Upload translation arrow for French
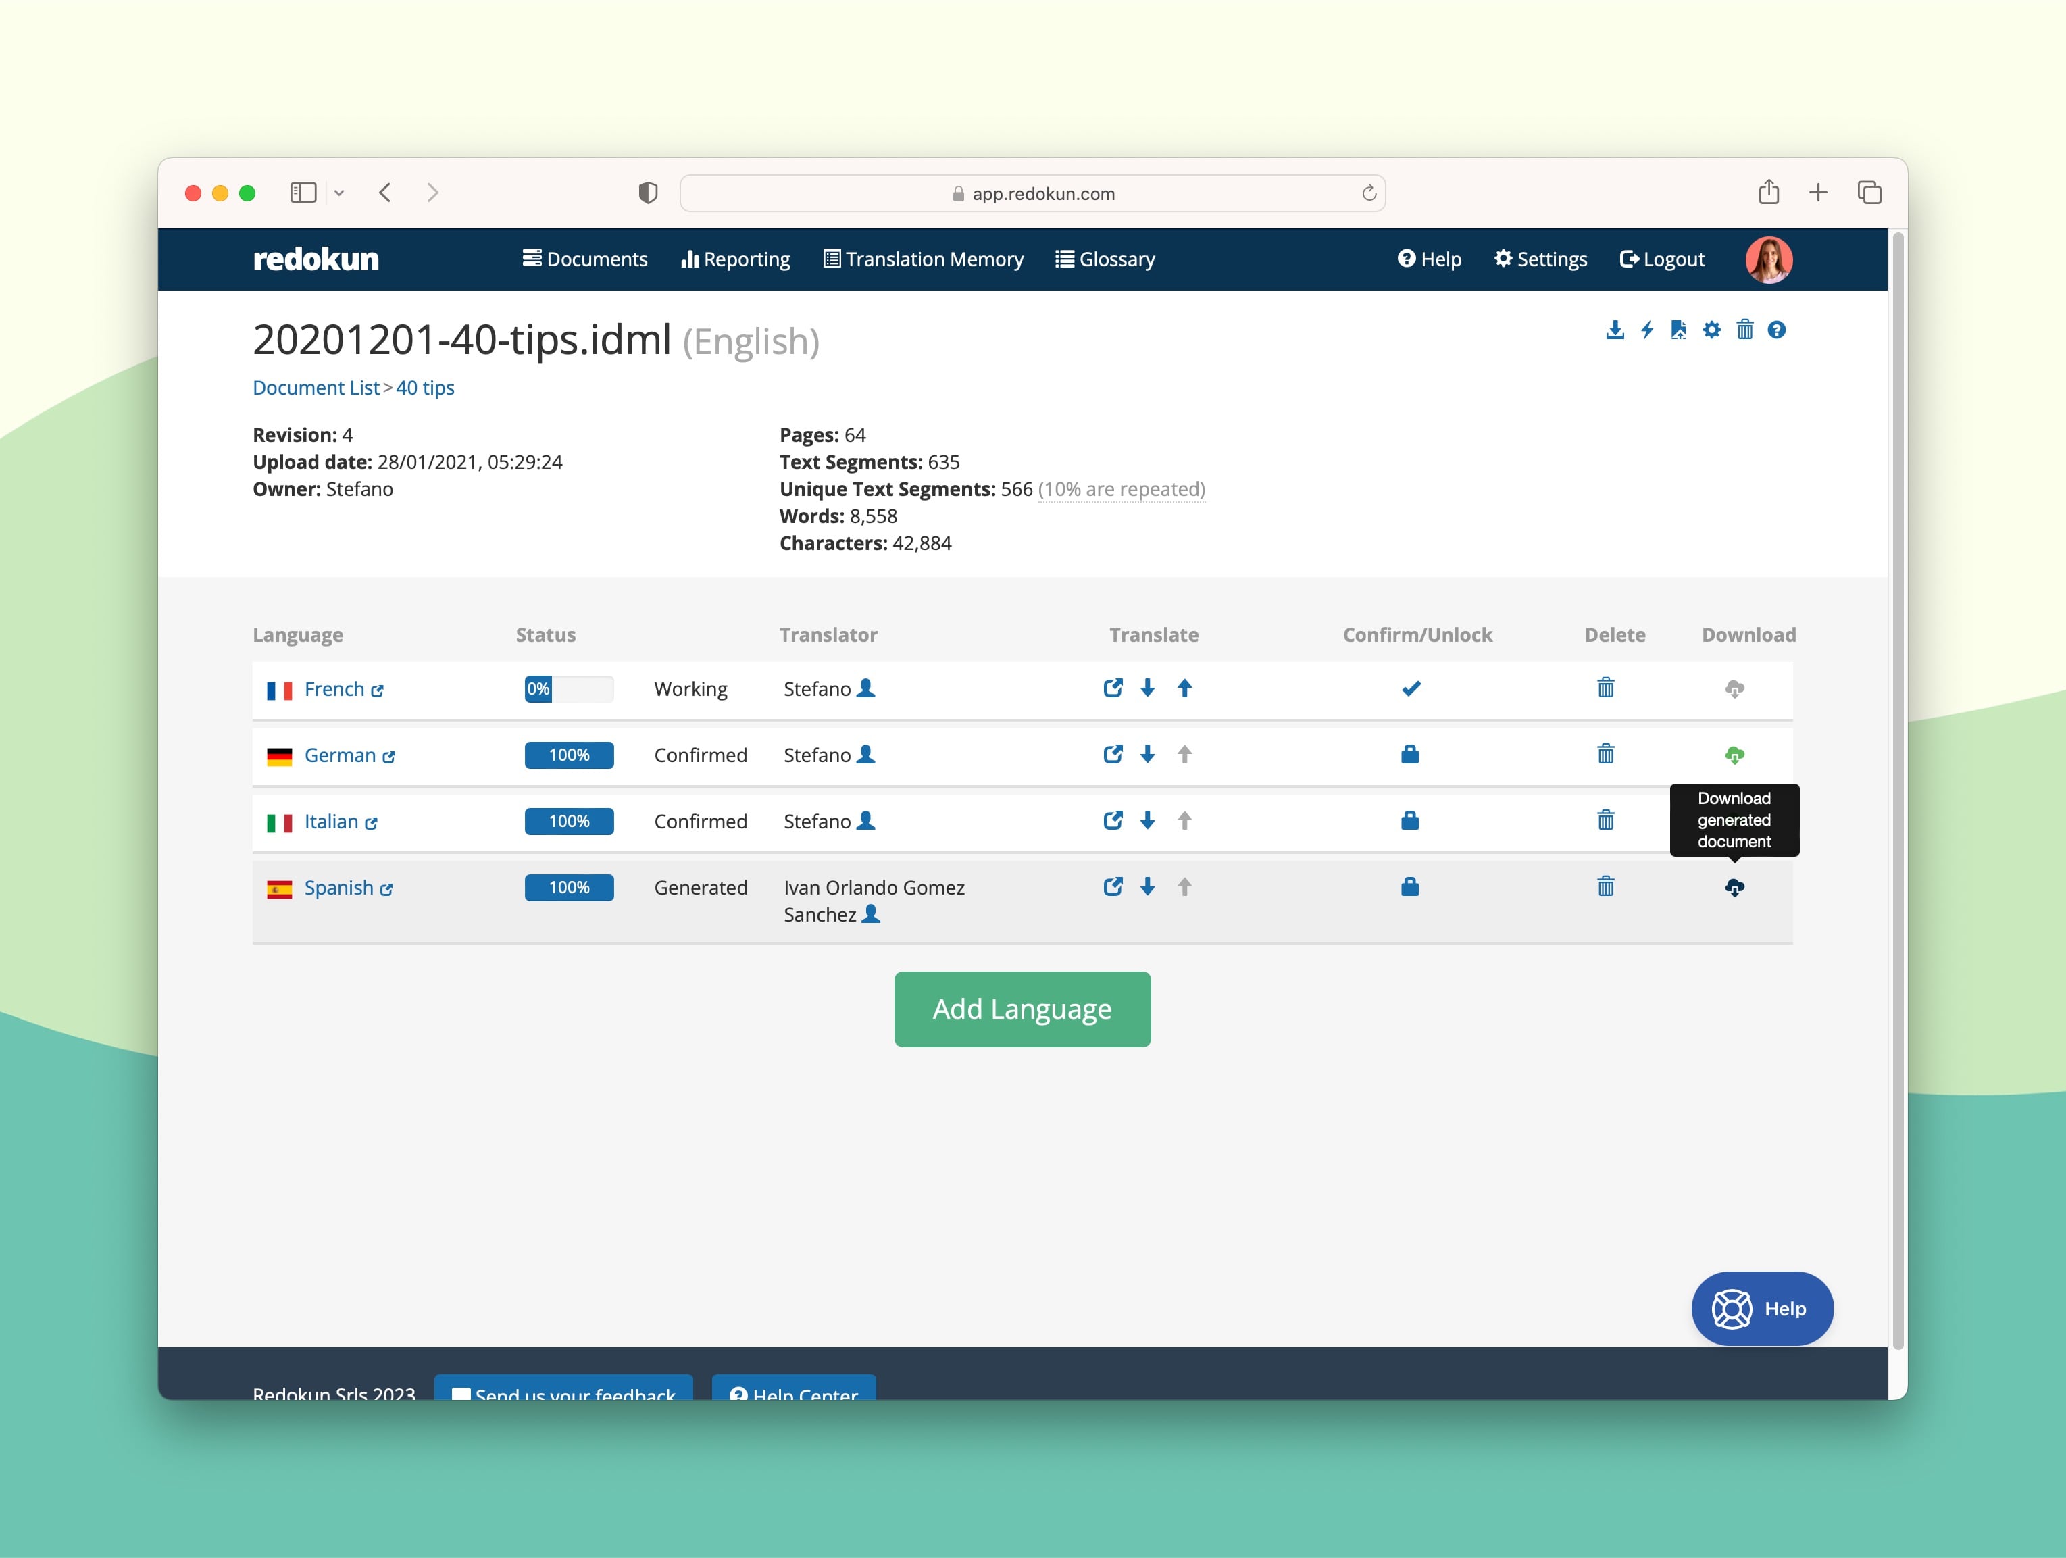Viewport: 2066px width, 1558px height. click(1184, 688)
